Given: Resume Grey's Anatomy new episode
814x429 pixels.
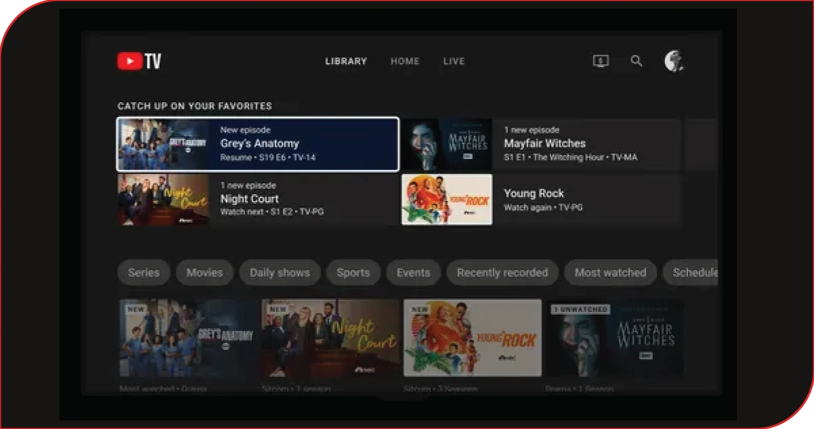Looking at the screenshot, I should coord(257,144).
